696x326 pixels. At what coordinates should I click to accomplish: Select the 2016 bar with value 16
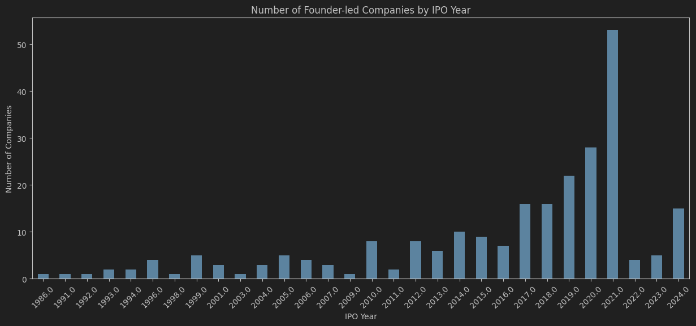click(524, 243)
